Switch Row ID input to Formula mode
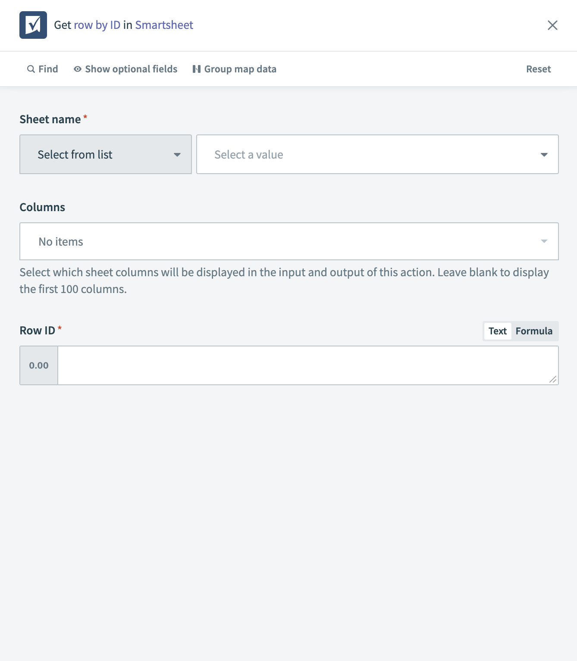This screenshot has height=661, width=577. coord(534,331)
